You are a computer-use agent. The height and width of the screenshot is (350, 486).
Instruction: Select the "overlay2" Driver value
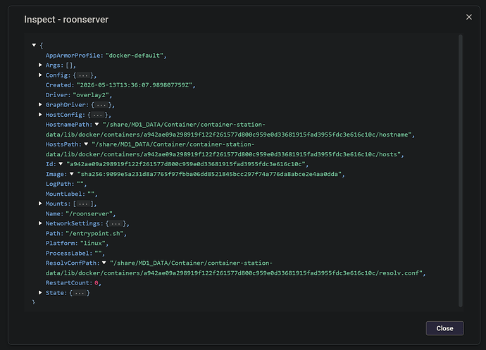click(91, 95)
